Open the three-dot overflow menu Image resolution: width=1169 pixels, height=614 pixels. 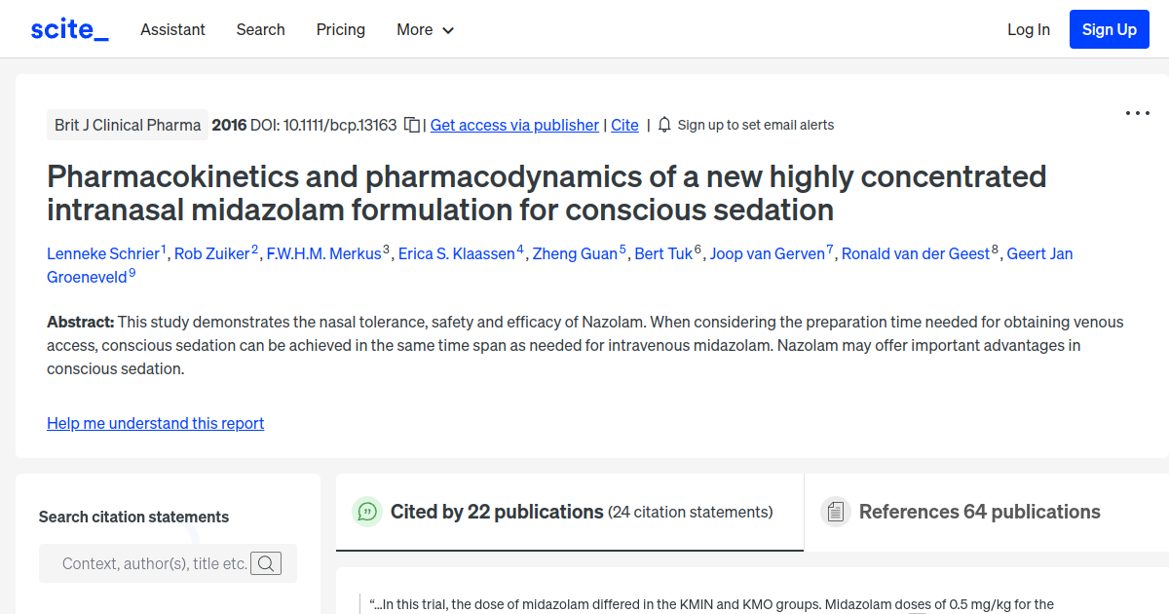pos(1137,113)
